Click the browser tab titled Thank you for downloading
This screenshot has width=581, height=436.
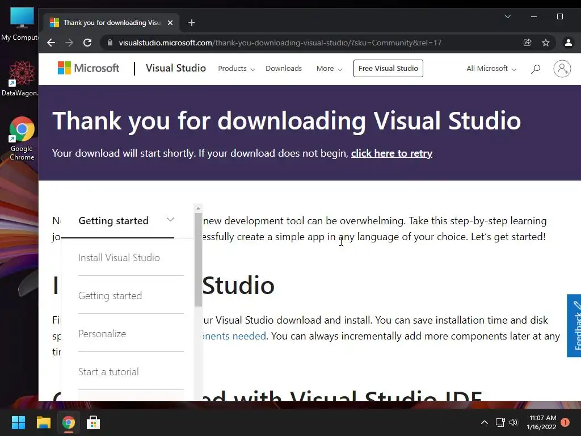111,23
